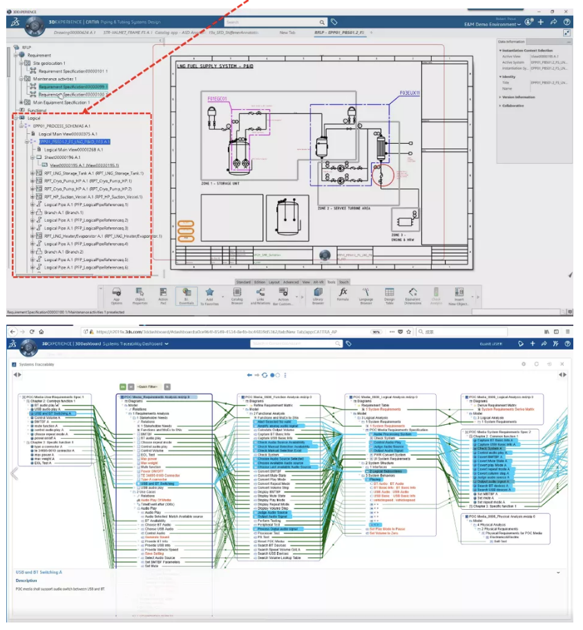The height and width of the screenshot is (630, 583).
Task: Click the 3DDashboard search field
Action: (x=292, y=343)
